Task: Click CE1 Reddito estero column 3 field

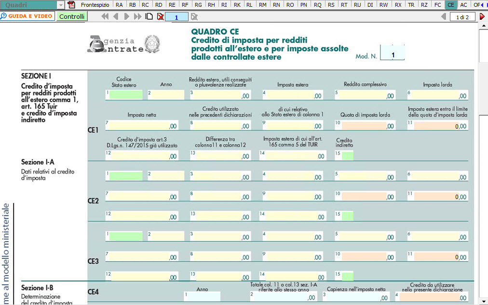Action: point(220,95)
